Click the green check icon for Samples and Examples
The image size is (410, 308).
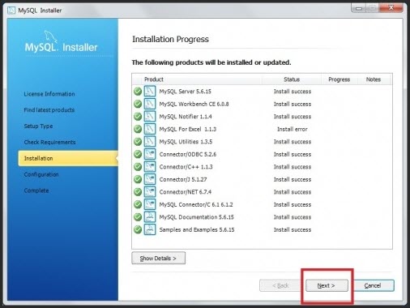coord(138,229)
